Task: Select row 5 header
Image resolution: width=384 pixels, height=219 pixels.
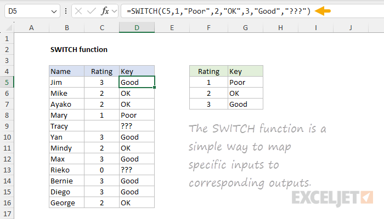Action: 7,82
